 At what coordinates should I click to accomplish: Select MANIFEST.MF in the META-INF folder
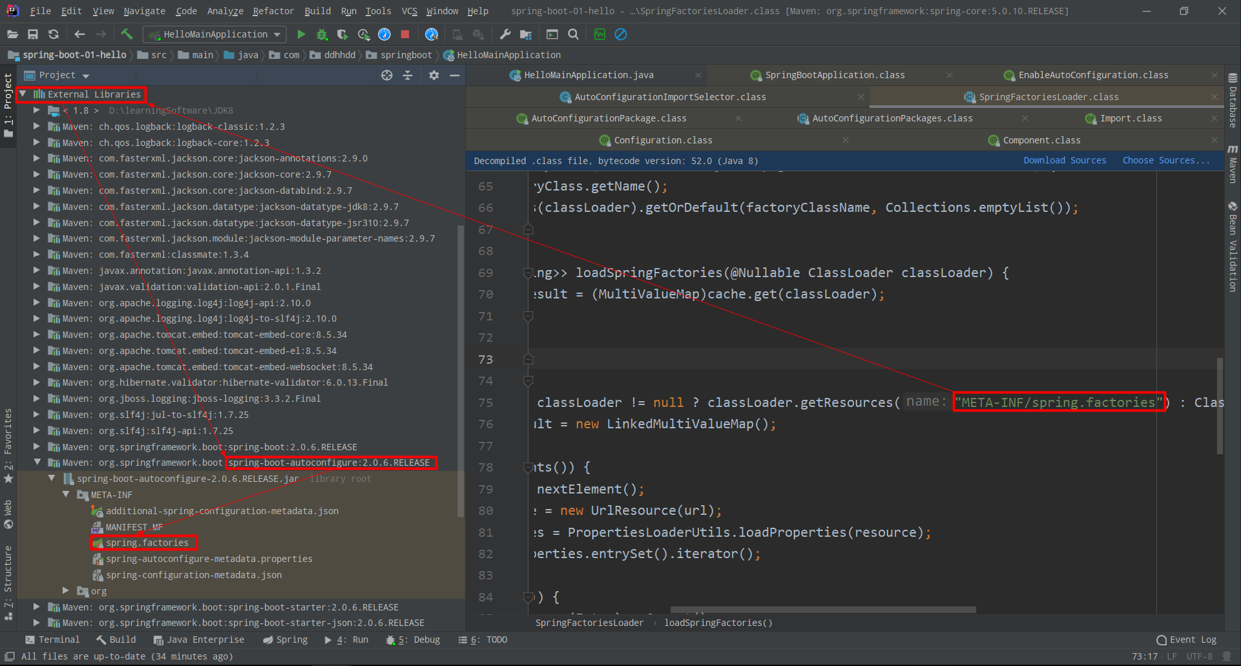(x=134, y=527)
